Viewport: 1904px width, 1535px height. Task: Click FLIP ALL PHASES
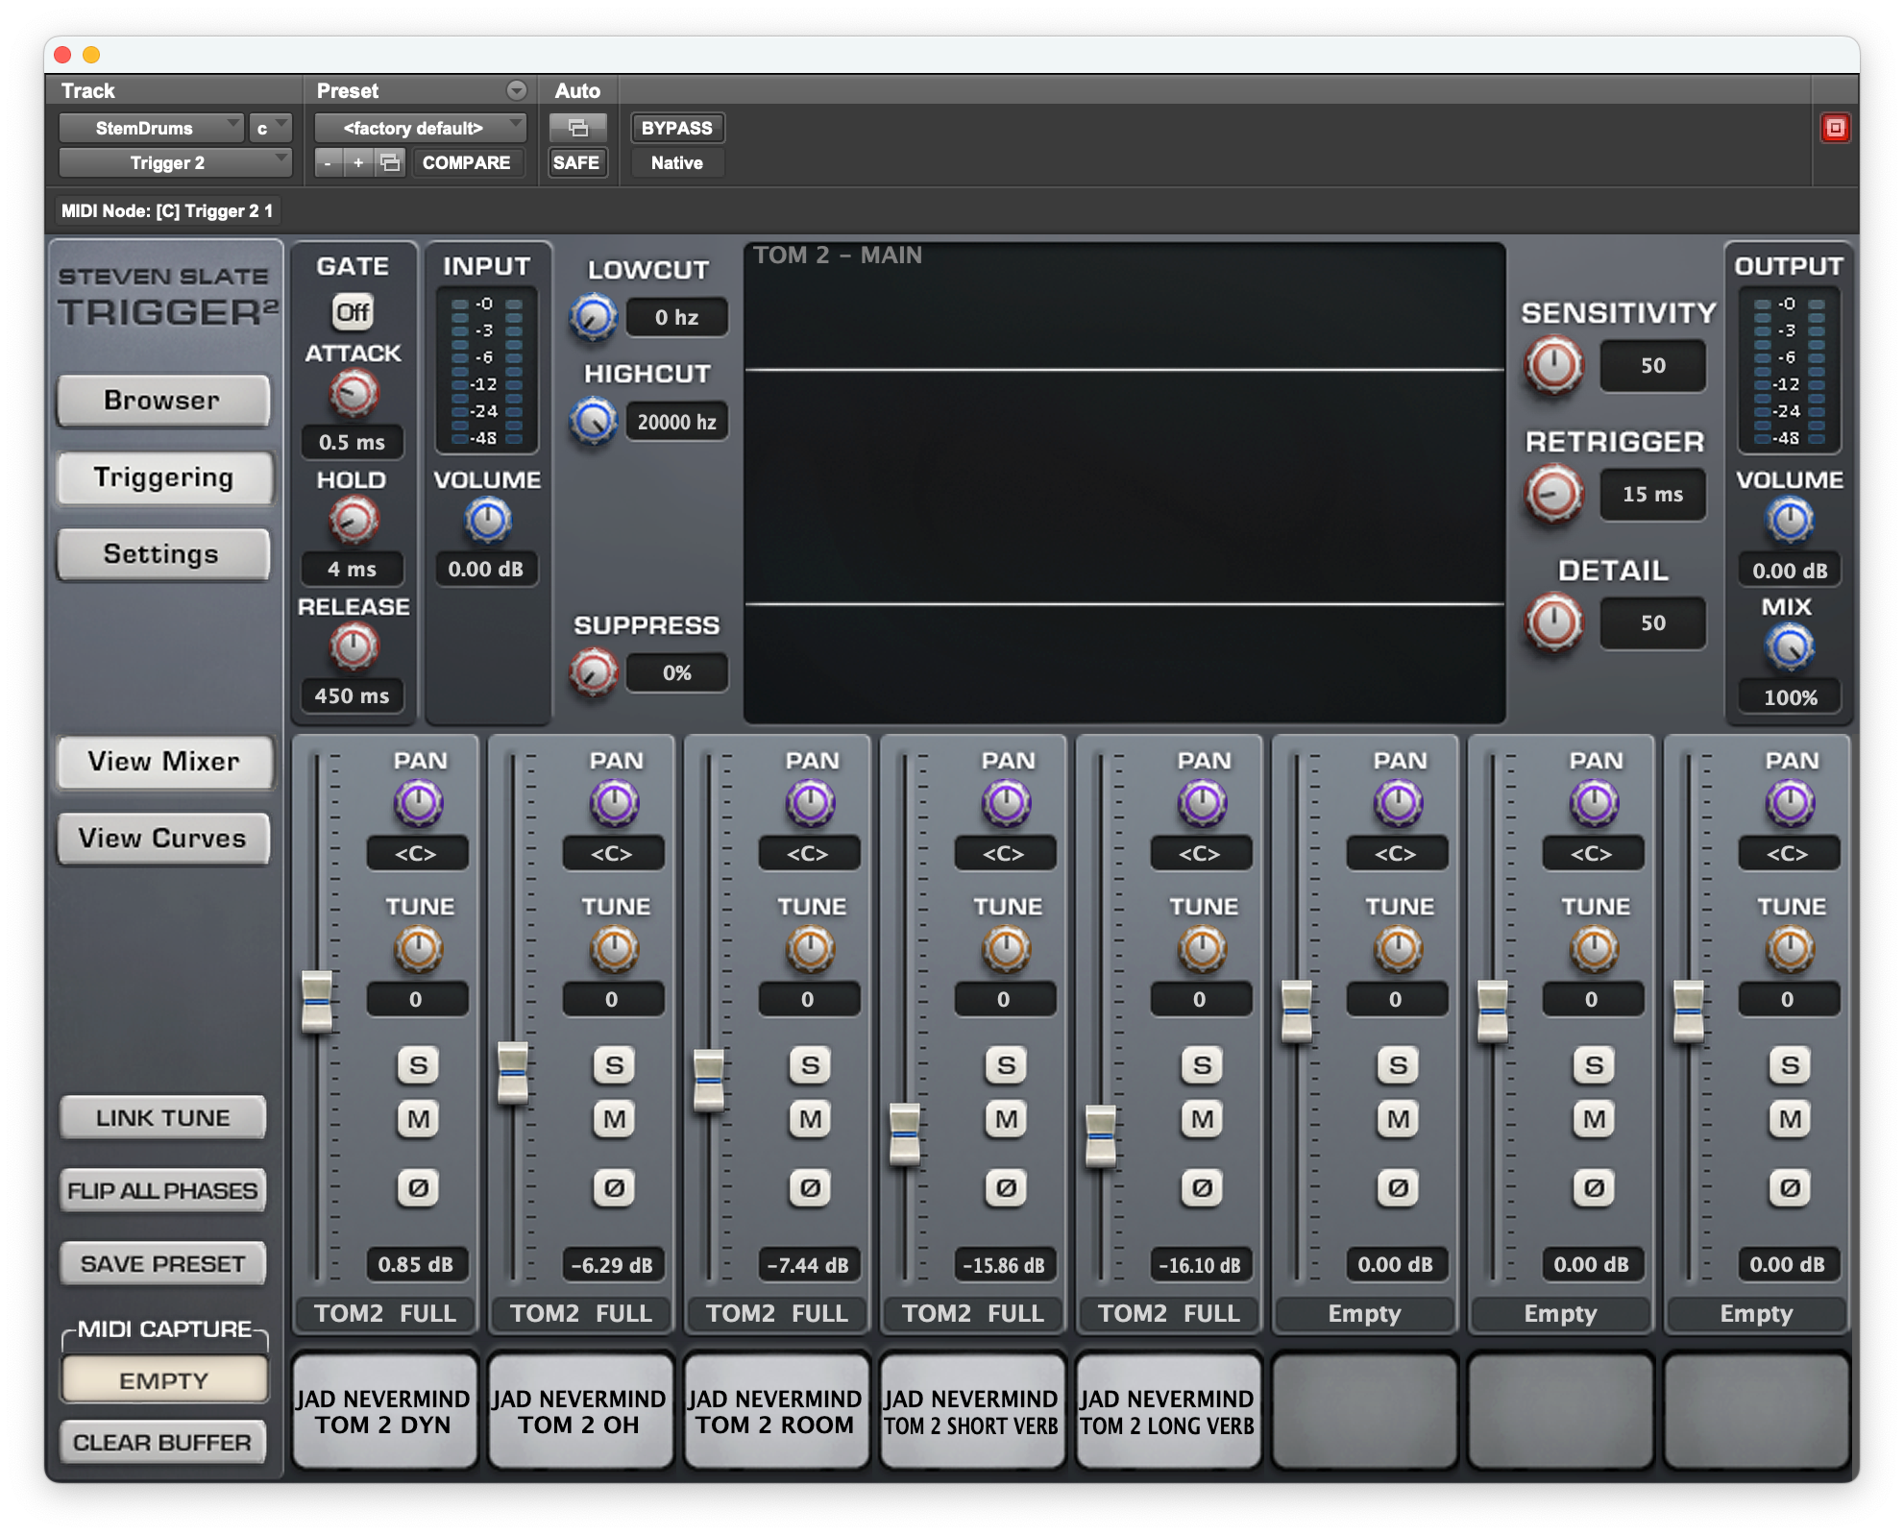point(162,1191)
